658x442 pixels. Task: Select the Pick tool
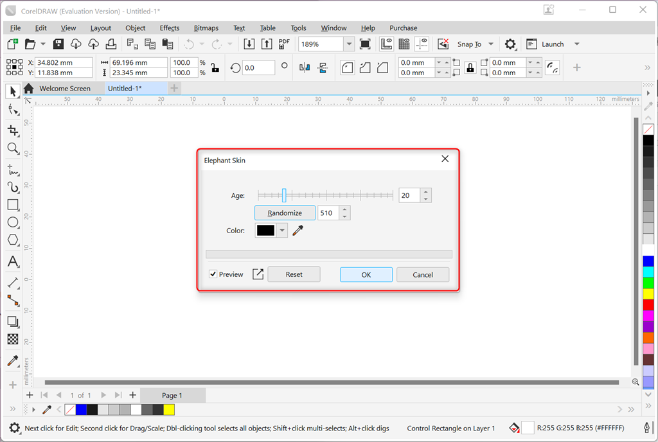(13, 91)
